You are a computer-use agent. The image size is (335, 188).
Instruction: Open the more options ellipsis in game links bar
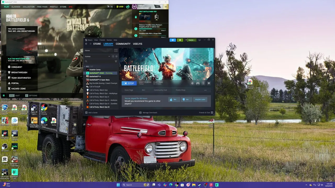(205, 90)
